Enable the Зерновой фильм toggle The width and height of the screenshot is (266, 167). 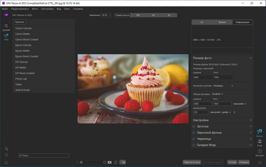194,133
